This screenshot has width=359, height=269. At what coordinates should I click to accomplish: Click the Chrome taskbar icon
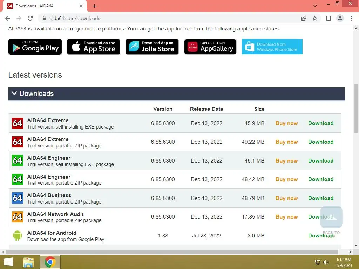(x=50, y=262)
